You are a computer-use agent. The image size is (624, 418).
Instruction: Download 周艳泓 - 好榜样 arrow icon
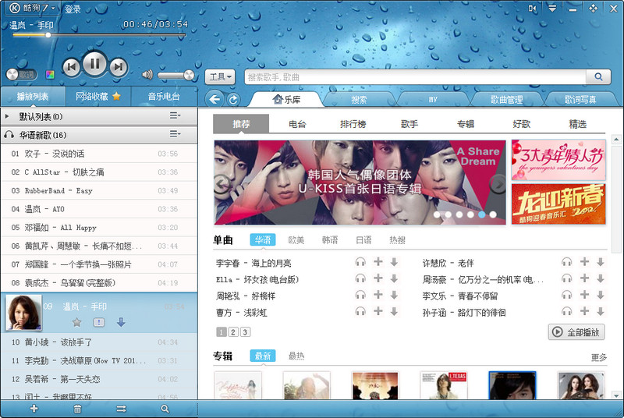pos(394,295)
